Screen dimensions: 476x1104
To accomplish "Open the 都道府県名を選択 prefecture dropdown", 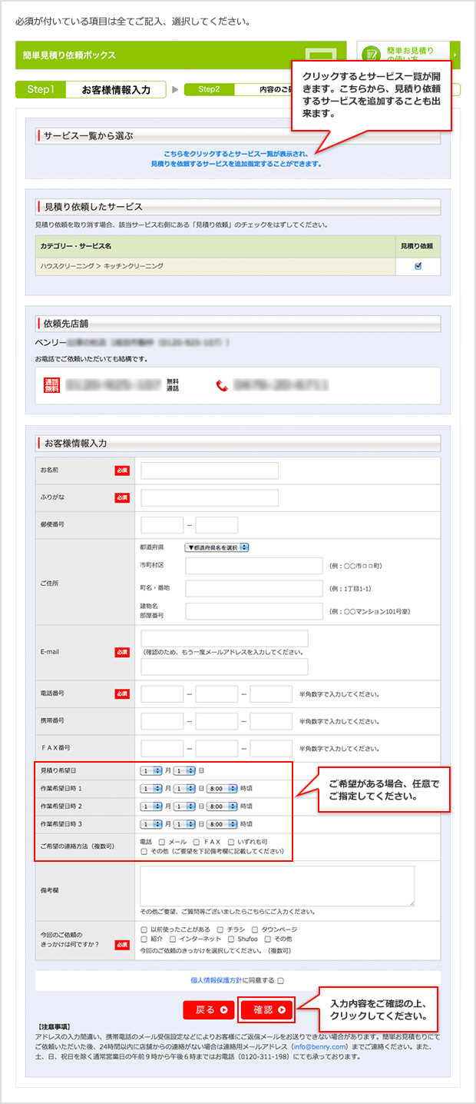I will point(217,547).
